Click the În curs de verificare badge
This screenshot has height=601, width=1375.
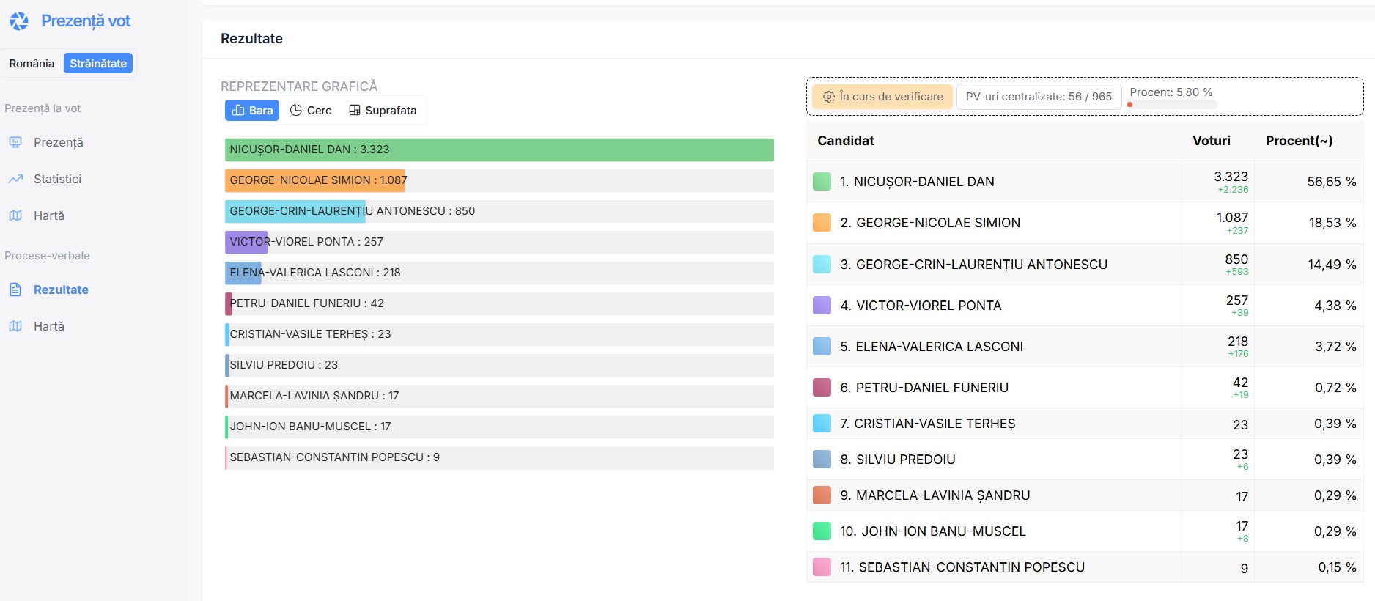(882, 97)
